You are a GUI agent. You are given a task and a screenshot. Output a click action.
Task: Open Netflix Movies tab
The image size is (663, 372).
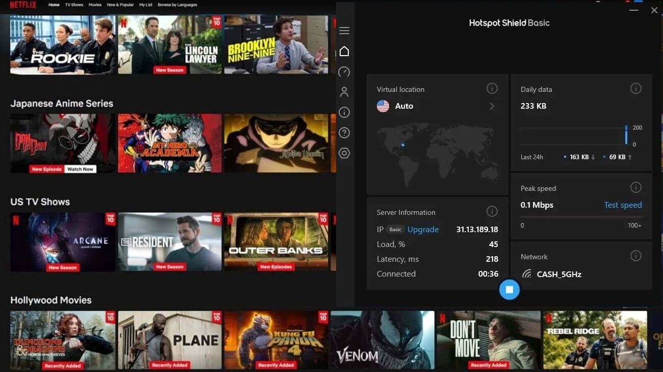[x=95, y=5]
